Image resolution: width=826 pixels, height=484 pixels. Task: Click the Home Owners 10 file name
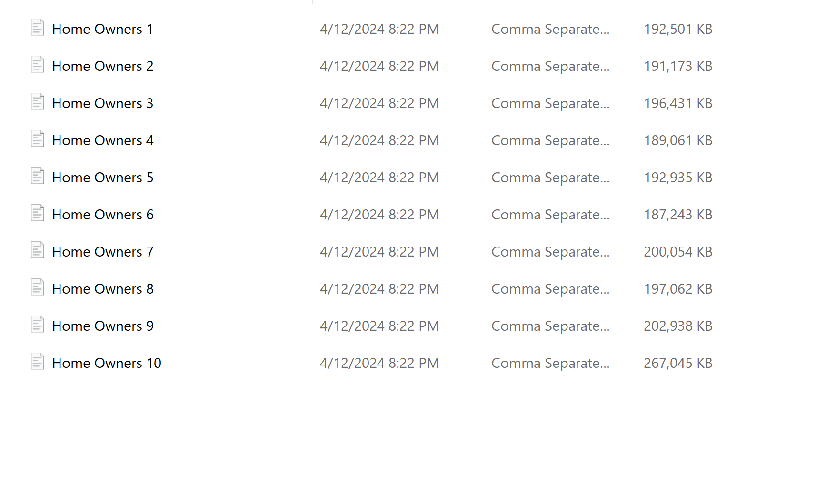107,363
